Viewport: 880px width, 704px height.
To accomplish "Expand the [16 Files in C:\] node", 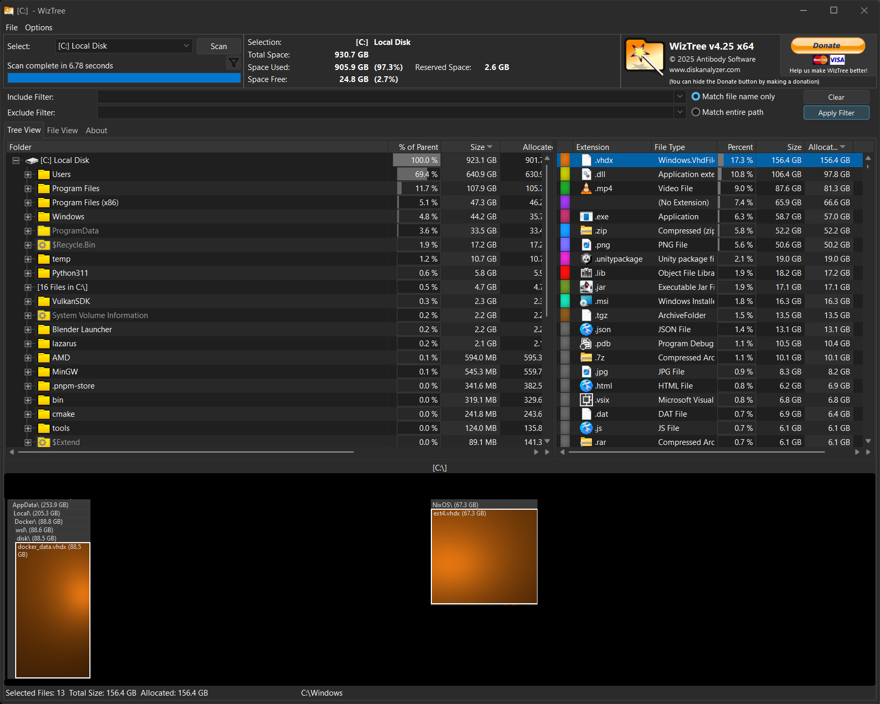I will (28, 287).
